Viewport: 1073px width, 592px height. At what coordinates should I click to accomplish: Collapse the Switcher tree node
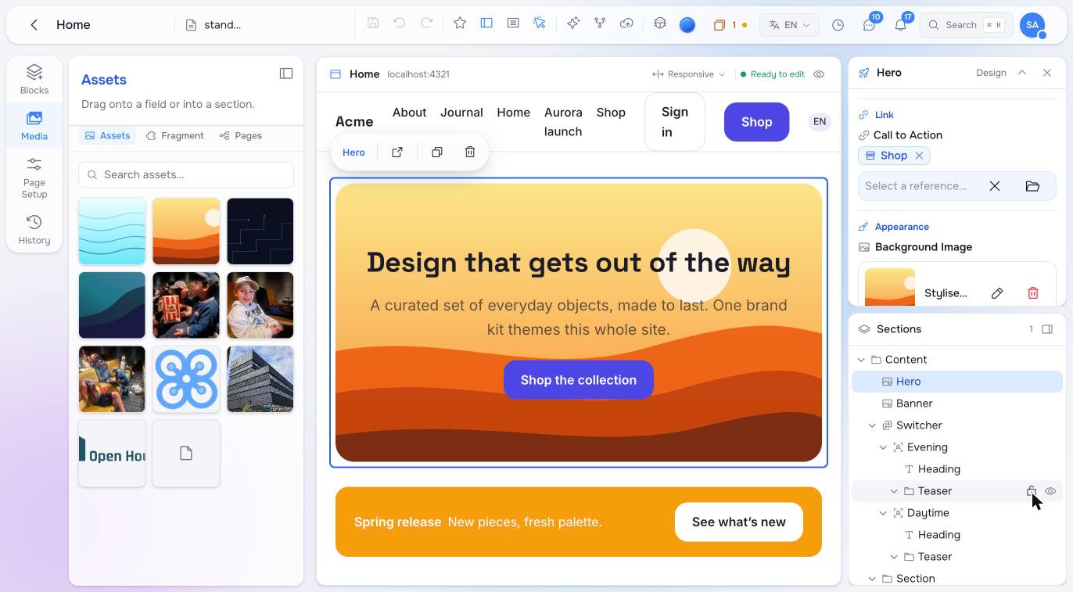872,425
